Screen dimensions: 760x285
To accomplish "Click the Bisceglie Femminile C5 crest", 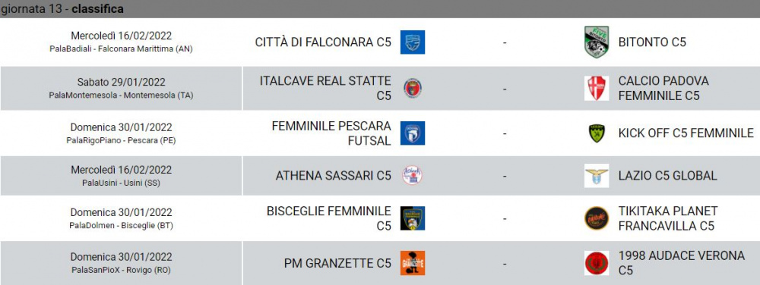I will tap(413, 218).
